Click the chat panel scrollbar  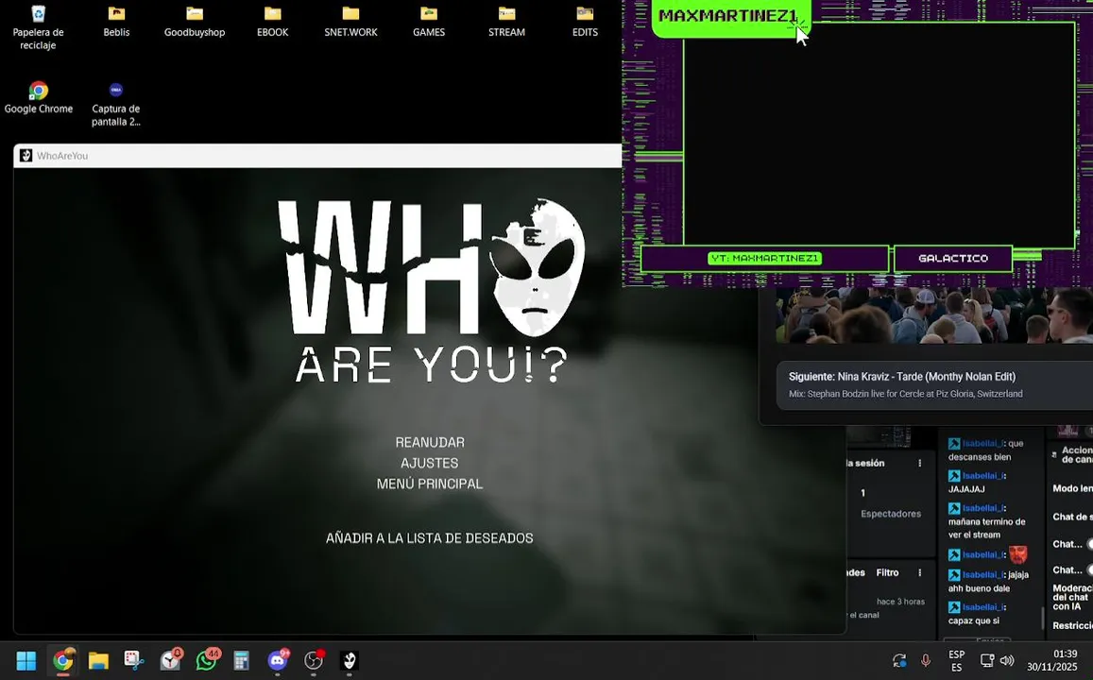tap(1043, 617)
